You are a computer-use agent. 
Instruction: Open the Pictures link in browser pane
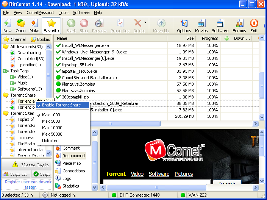[184, 174]
